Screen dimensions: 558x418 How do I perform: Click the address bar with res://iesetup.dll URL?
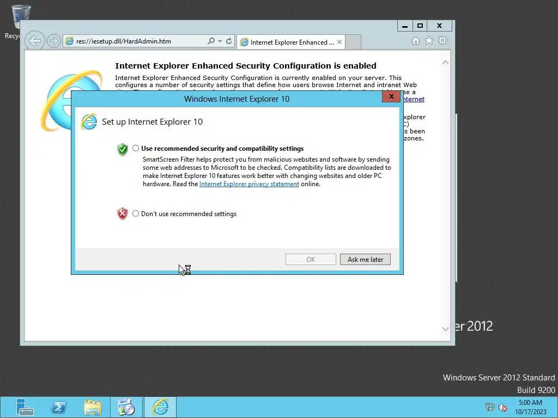click(135, 41)
